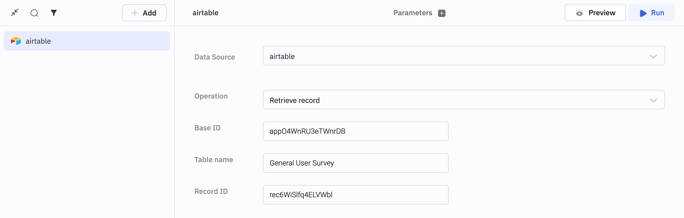Image resolution: width=684 pixels, height=218 pixels.
Task: Preview the query results
Action: coord(595,13)
